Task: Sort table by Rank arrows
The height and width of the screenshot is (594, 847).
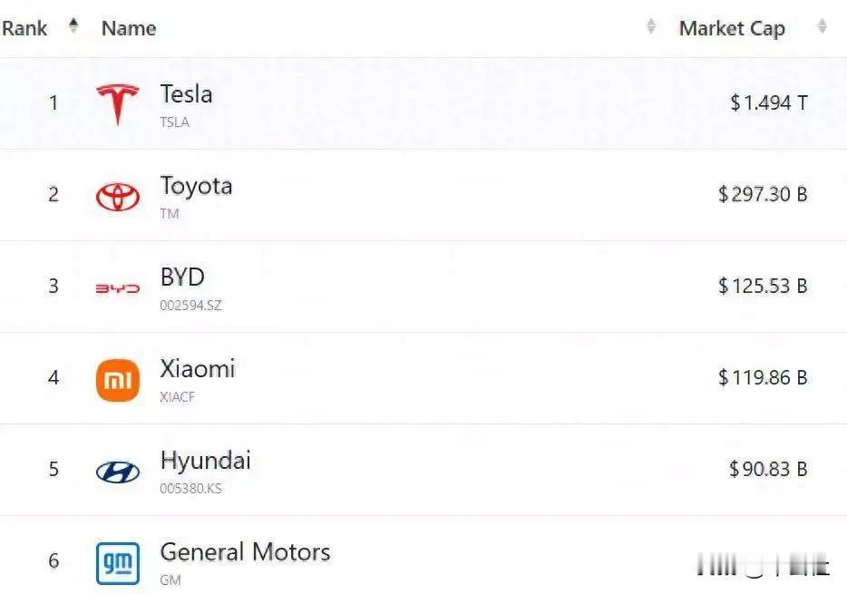Action: coord(73,26)
